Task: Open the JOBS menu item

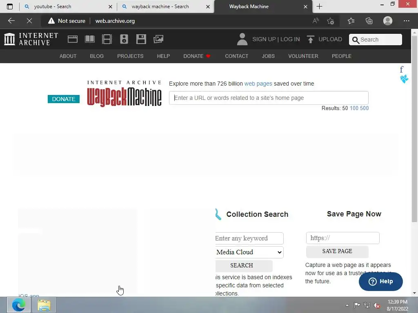Action: coord(268,56)
